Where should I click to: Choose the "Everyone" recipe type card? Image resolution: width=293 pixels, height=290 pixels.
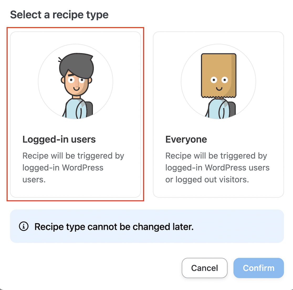point(218,114)
